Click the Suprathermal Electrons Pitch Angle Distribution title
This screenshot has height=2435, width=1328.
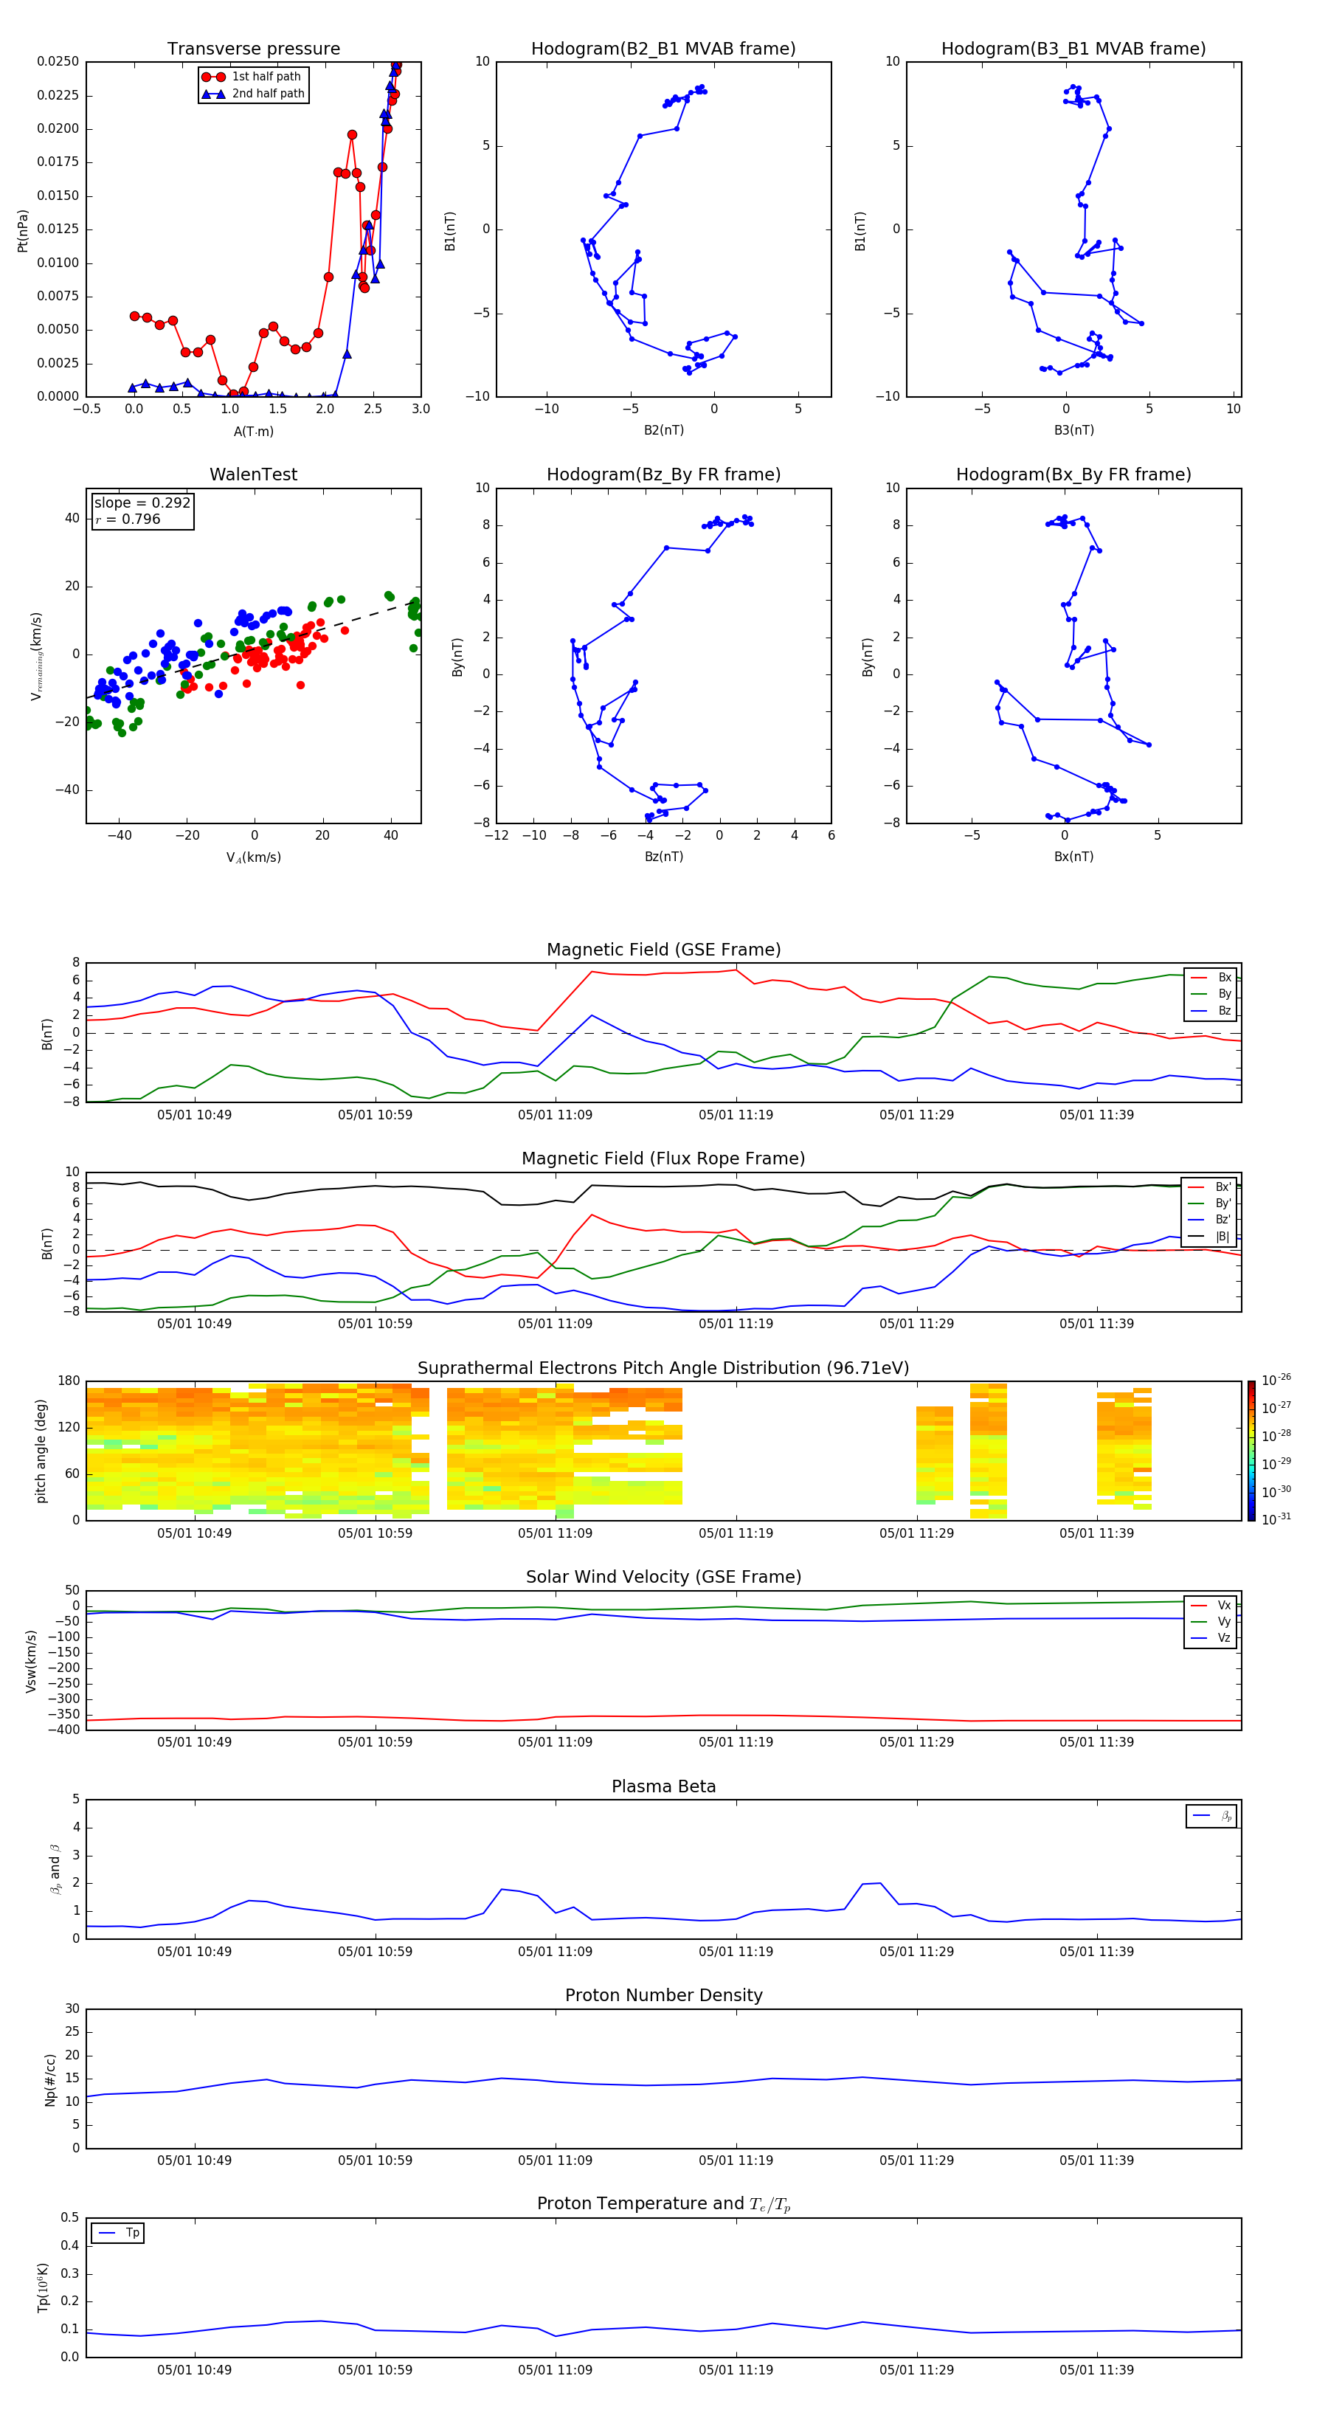pos(663,1368)
